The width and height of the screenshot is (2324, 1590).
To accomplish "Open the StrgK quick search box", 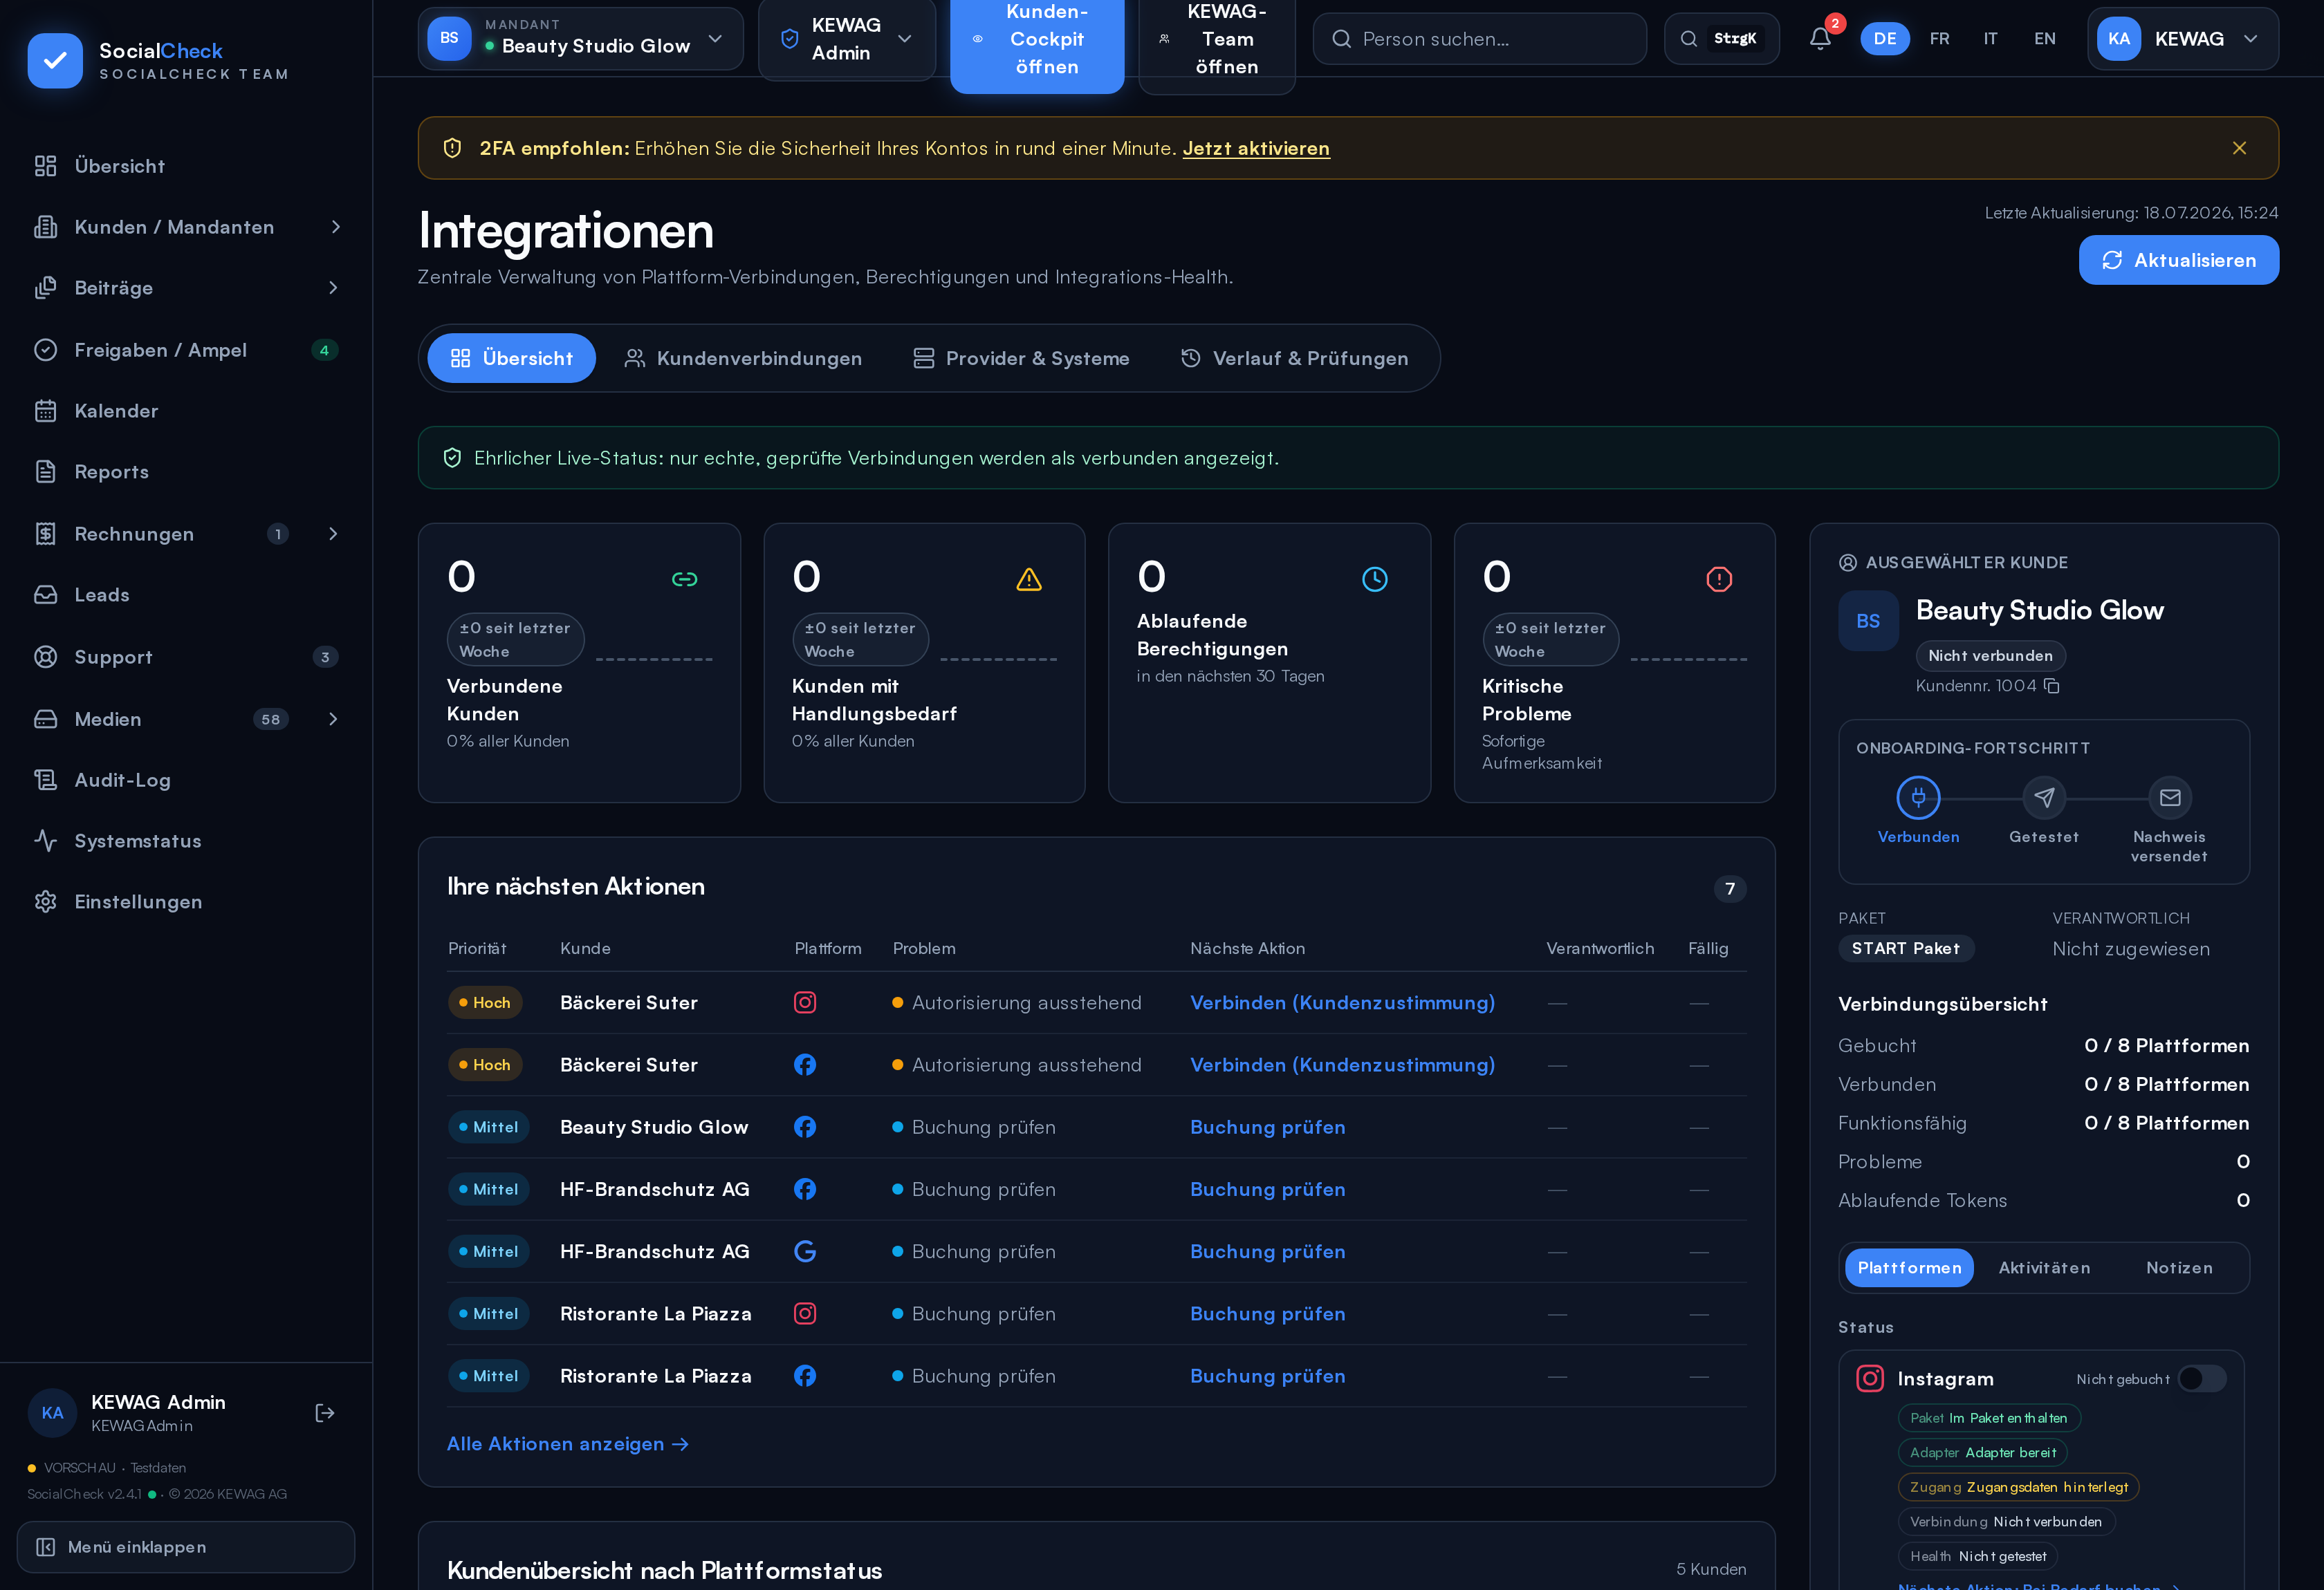I will tap(1721, 39).
